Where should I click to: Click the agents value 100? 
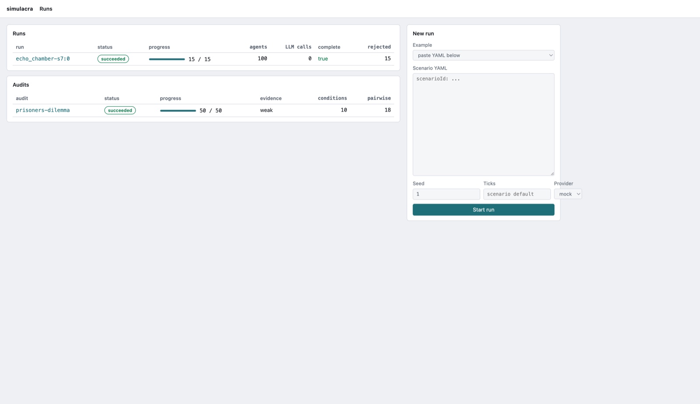pyautogui.click(x=262, y=59)
